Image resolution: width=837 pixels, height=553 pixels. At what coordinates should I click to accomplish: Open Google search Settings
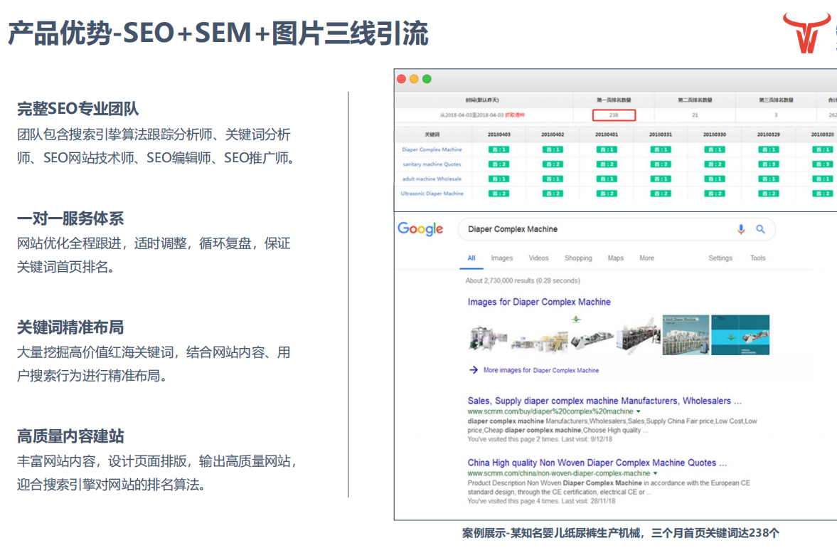(720, 258)
